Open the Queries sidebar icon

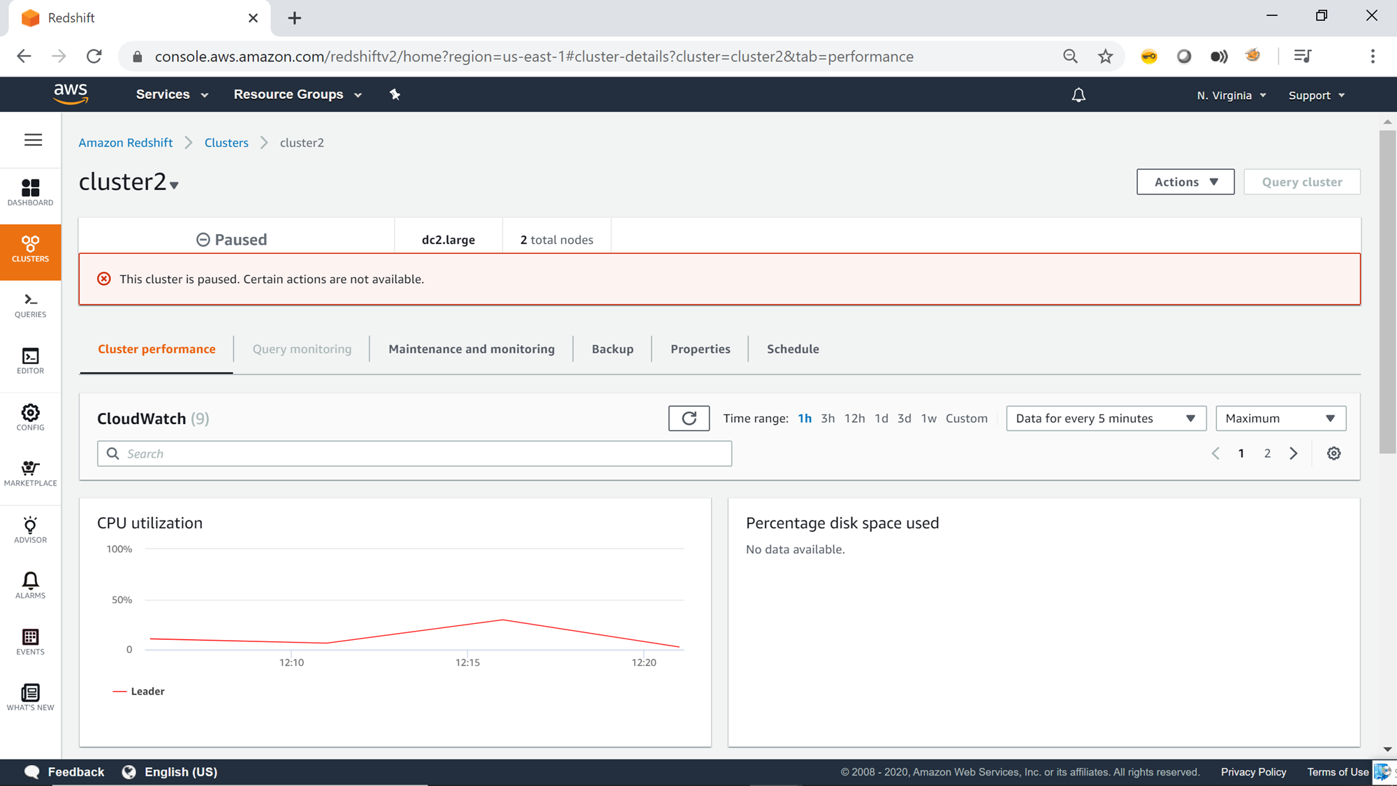[x=30, y=305]
